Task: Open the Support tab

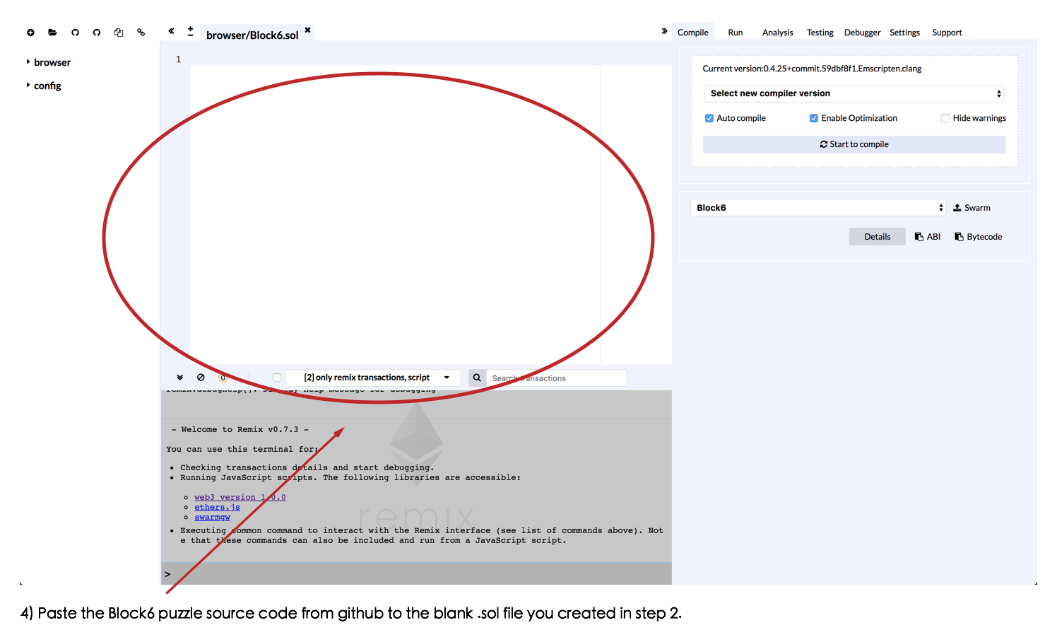Action: [947, 33]
